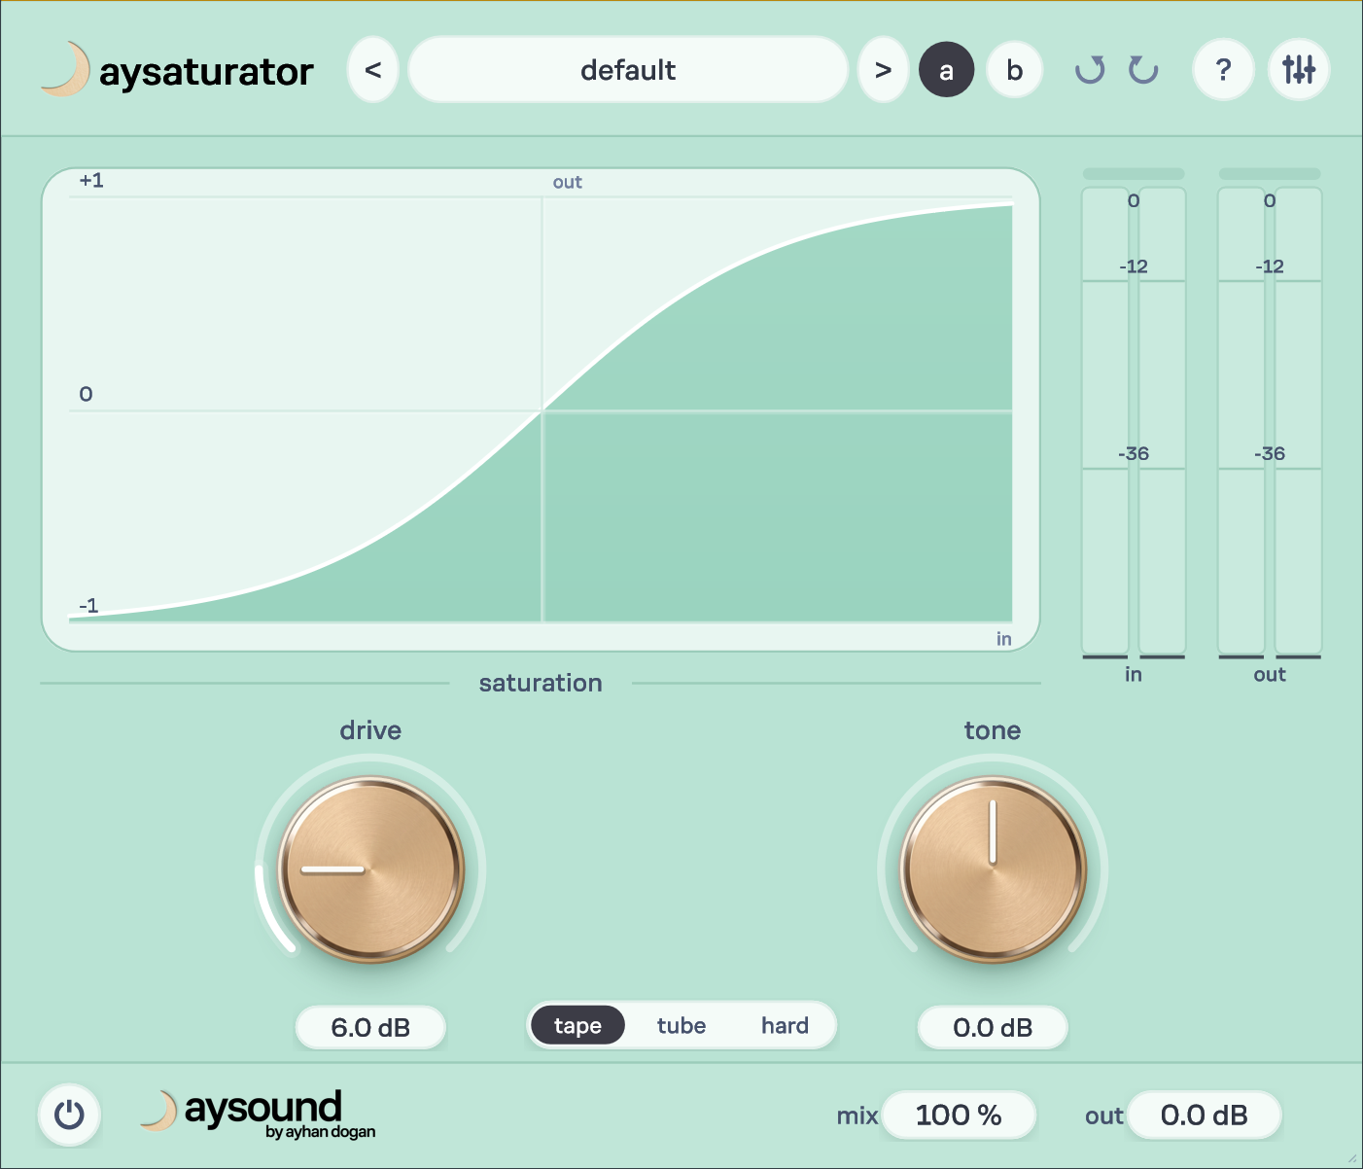Viewport: 1363px width, 1169px height.
Task: Toggle the plugin power bypass button
Action: tap(69, 1115)
